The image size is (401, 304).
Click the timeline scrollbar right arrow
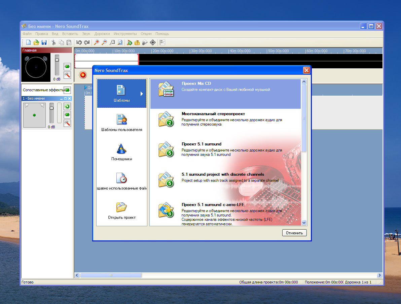pyautogui.click(x=379, y=275)
